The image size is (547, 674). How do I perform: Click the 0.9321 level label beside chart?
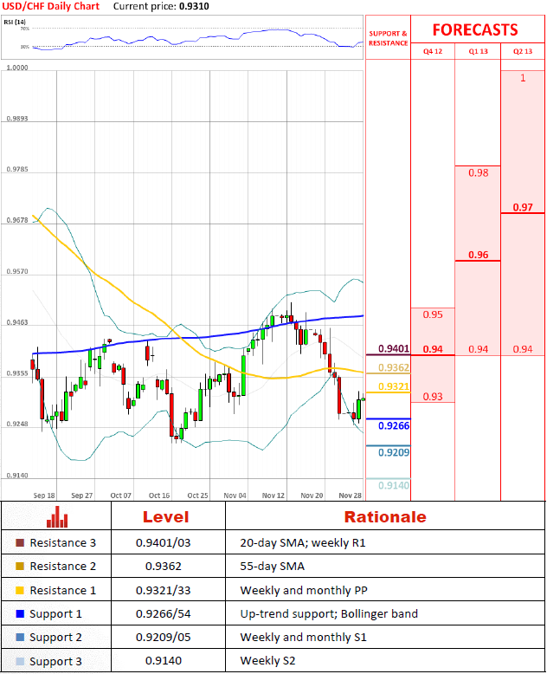pyautogui.click(x=394, y=386)
